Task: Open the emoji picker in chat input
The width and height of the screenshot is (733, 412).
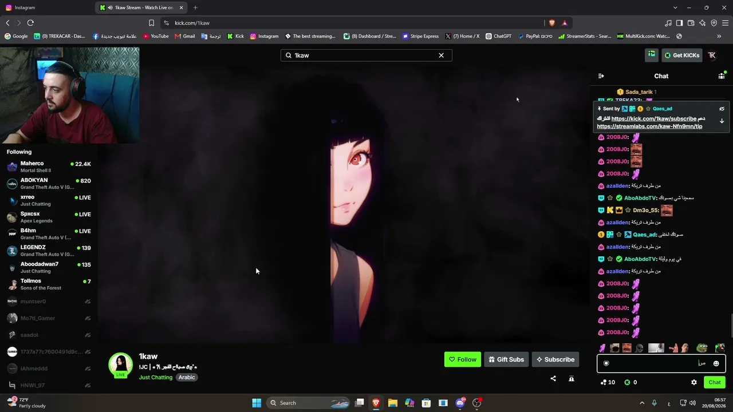Action: coord(716,363)
